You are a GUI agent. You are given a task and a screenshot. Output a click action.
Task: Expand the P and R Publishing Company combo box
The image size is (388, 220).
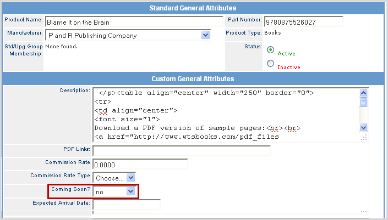[128, 35]
